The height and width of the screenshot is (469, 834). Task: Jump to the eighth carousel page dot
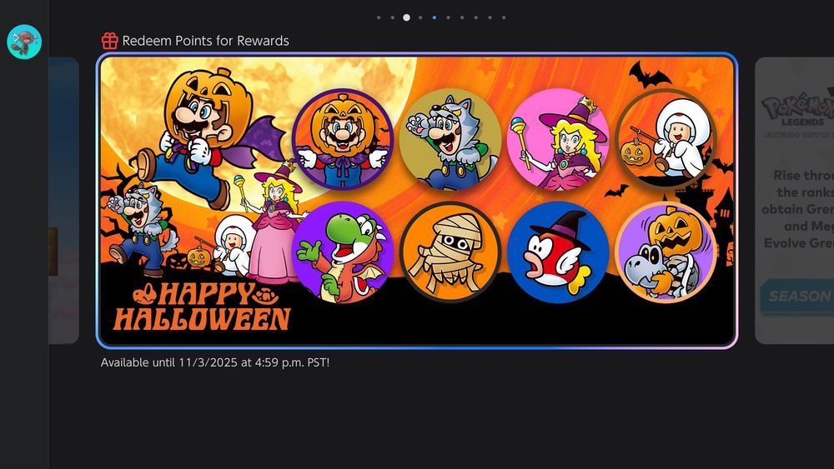click(x=475, y=17)
